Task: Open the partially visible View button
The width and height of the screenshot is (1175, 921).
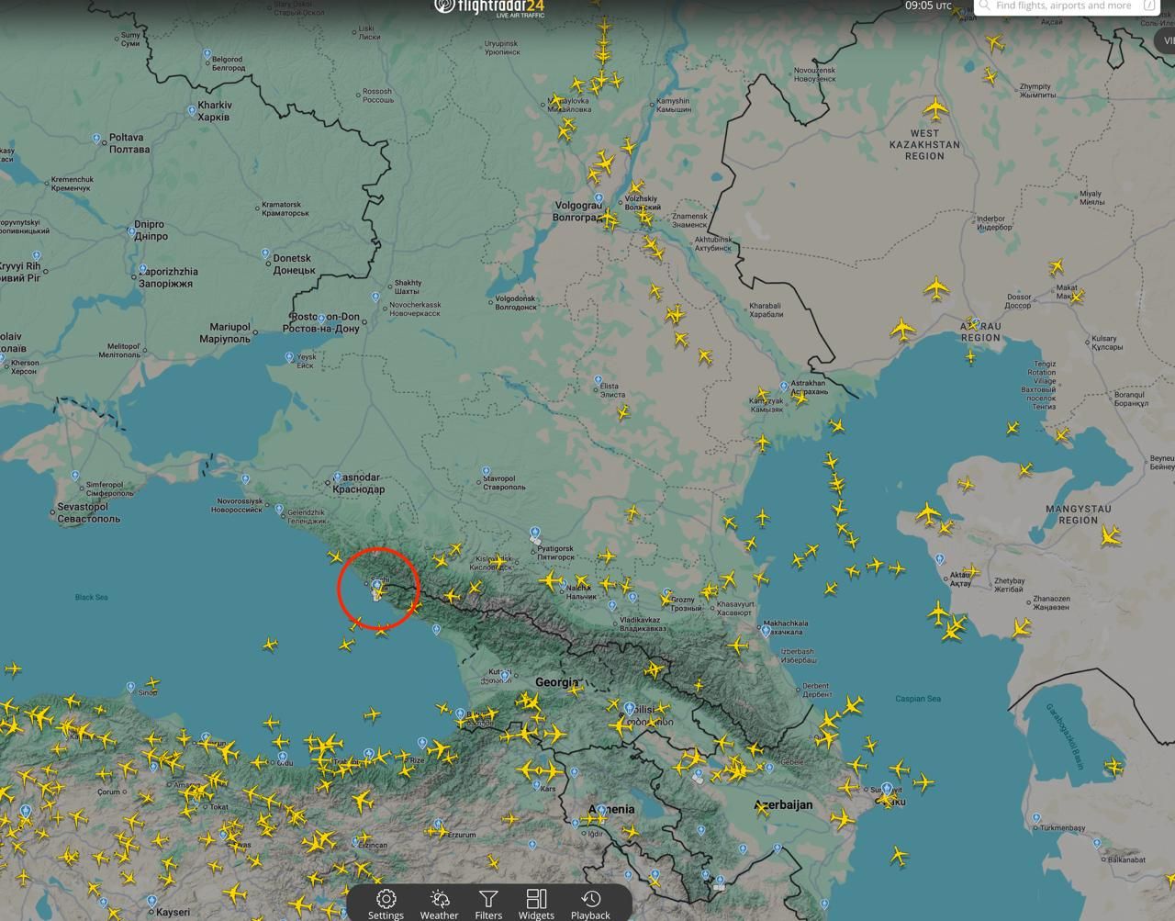Action: (x=1165, y=40)
